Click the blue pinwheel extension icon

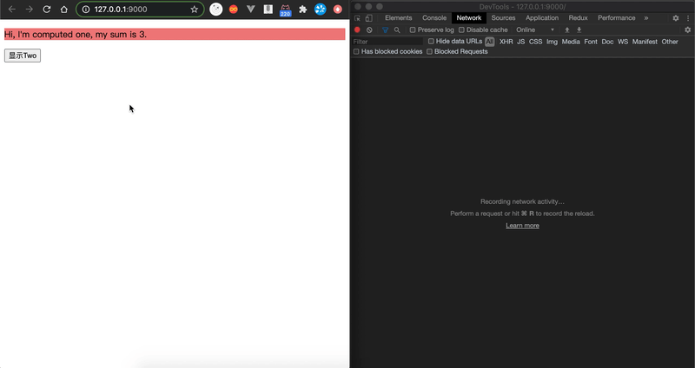click(x=320, y=10)
